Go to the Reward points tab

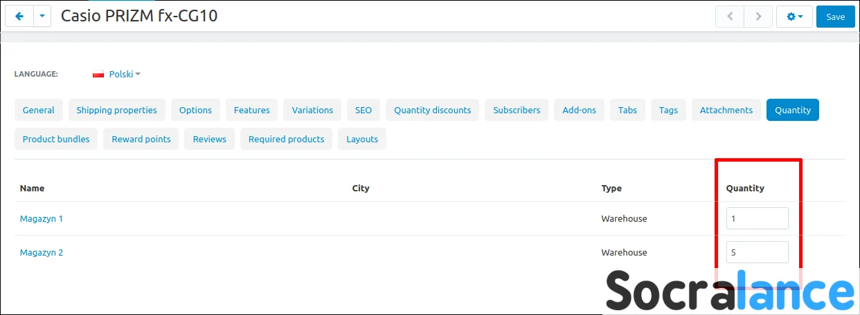pos(141,139)
